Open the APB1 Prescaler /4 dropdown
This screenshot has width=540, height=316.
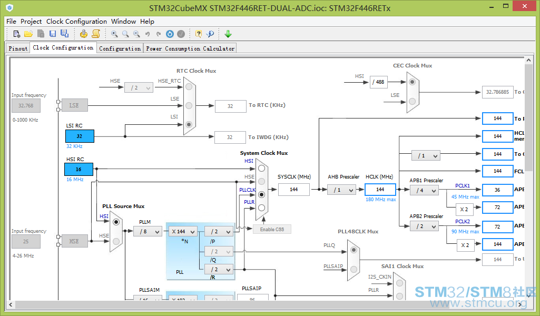[424, 190]
